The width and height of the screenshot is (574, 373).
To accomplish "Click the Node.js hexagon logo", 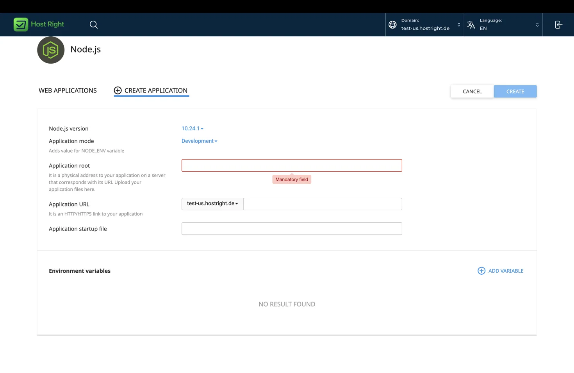I will tap(51, 50).
